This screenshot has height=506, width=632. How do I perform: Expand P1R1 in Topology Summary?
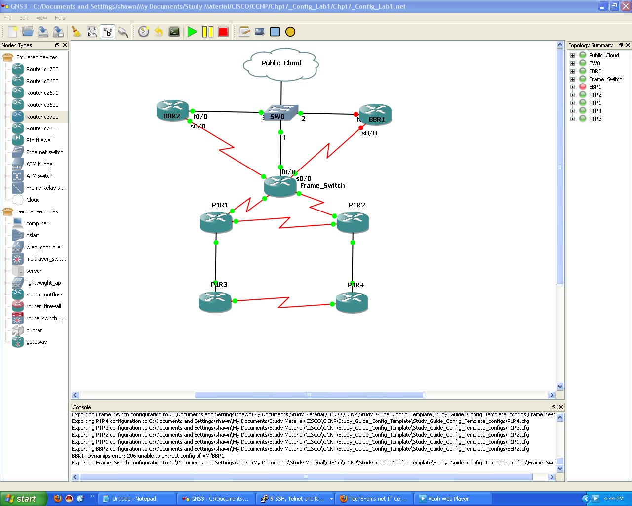(572, 103)
